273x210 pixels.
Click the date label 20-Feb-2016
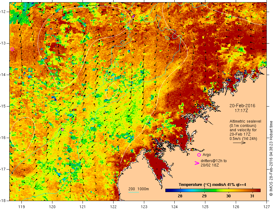click(242, 106)
